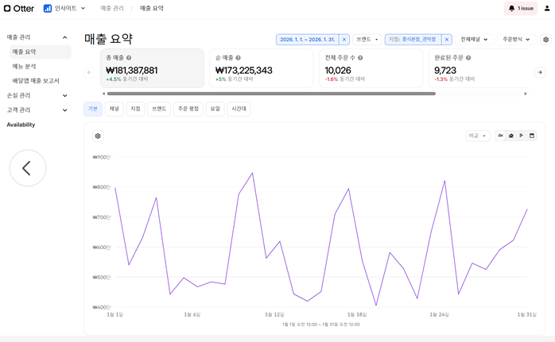Open the 1 issue notification button

click(x=521, y=9)
